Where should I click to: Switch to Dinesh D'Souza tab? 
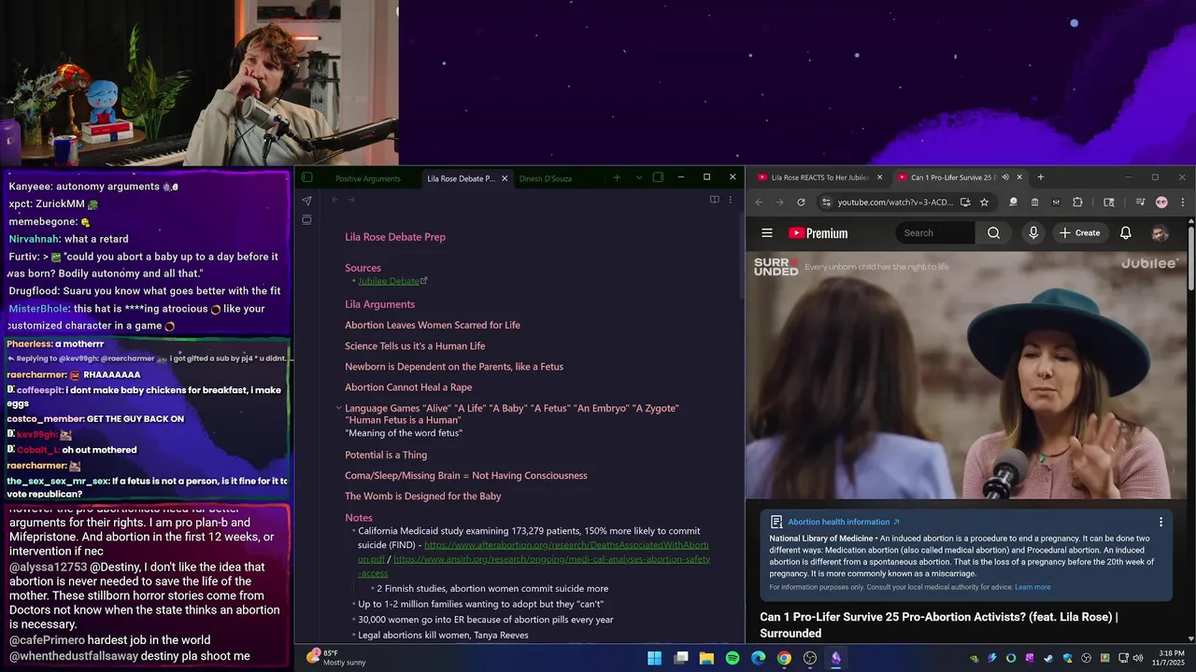546,178
